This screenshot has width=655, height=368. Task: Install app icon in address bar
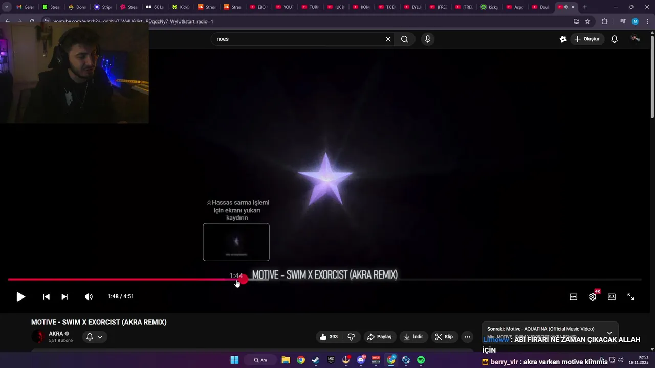(x=576, y=21)
